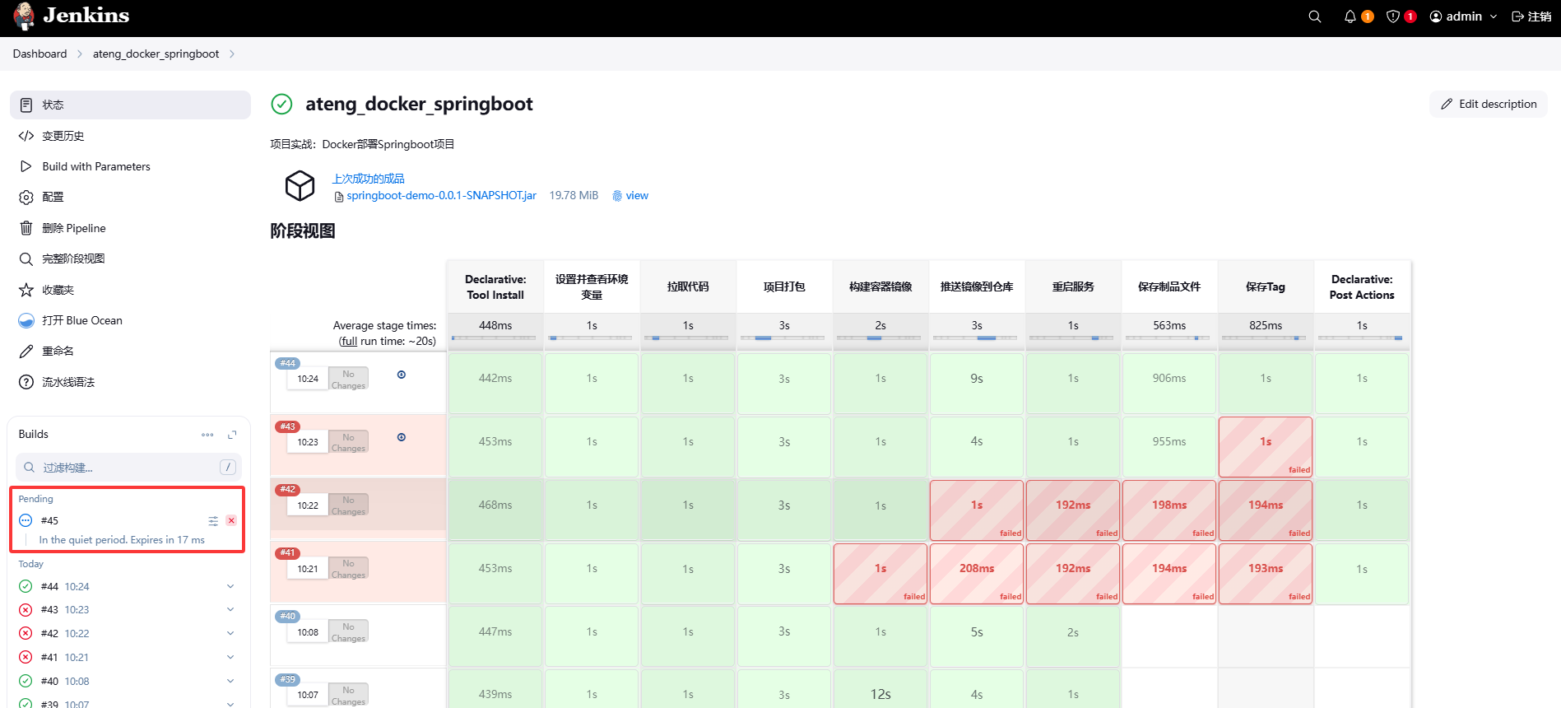
Task: Select 删除 Pipeline in the sidebar
Action: [74, 228]
